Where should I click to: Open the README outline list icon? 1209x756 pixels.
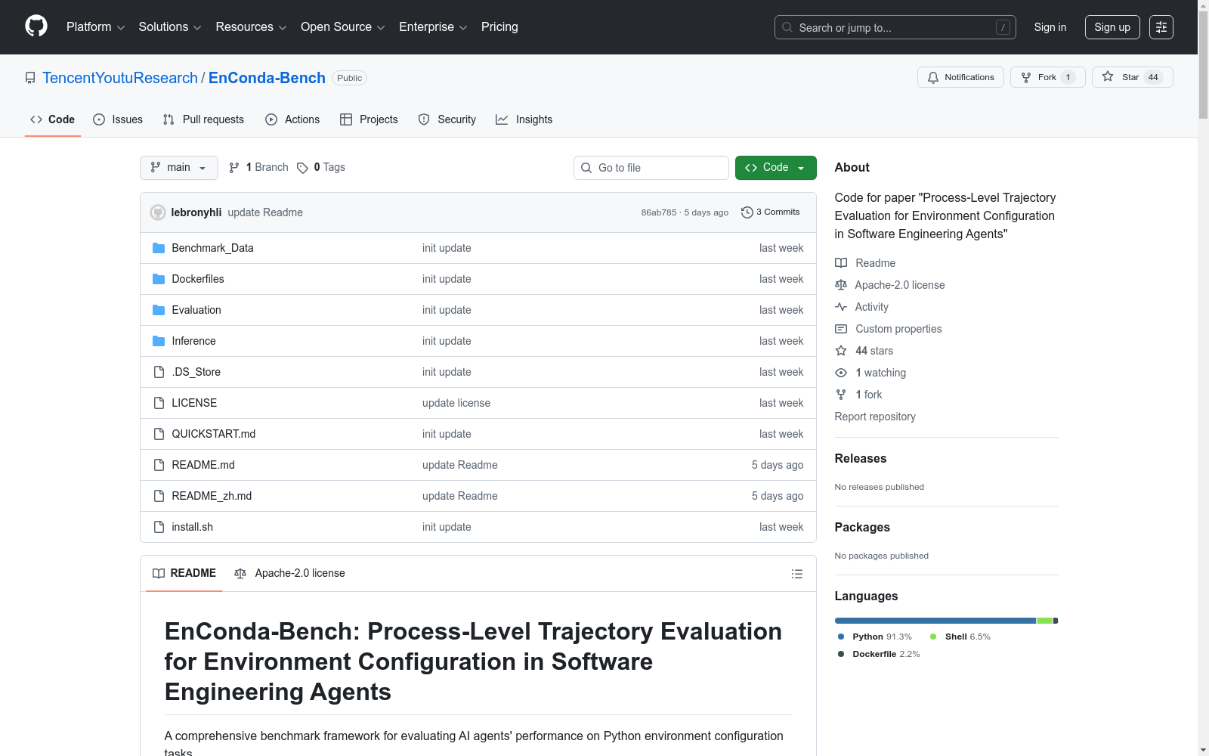click(796, 574)
